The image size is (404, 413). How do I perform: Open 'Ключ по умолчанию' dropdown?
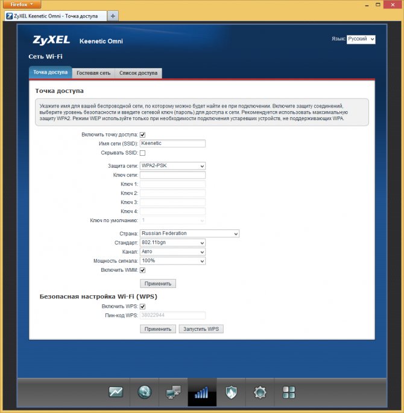click(x=172, y=220)
